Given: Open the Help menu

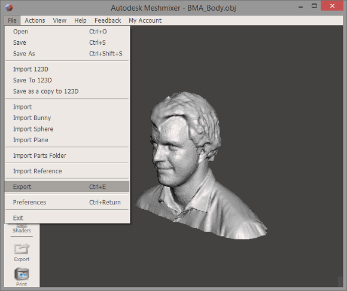Looking at the screenshot, I should click(x=80, y=20).
